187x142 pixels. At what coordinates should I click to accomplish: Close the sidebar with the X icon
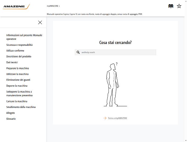[x=40, y=22]
